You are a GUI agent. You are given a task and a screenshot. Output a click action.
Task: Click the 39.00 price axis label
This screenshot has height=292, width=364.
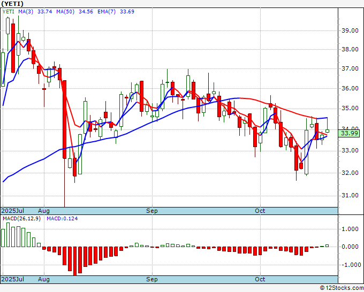350,30
